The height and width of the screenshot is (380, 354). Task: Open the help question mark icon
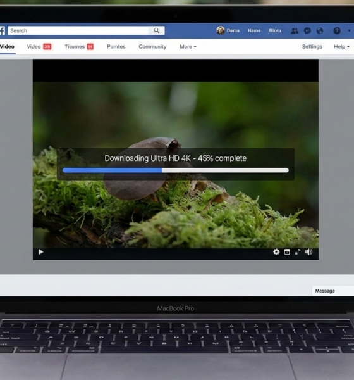click(x=337, y=31)
